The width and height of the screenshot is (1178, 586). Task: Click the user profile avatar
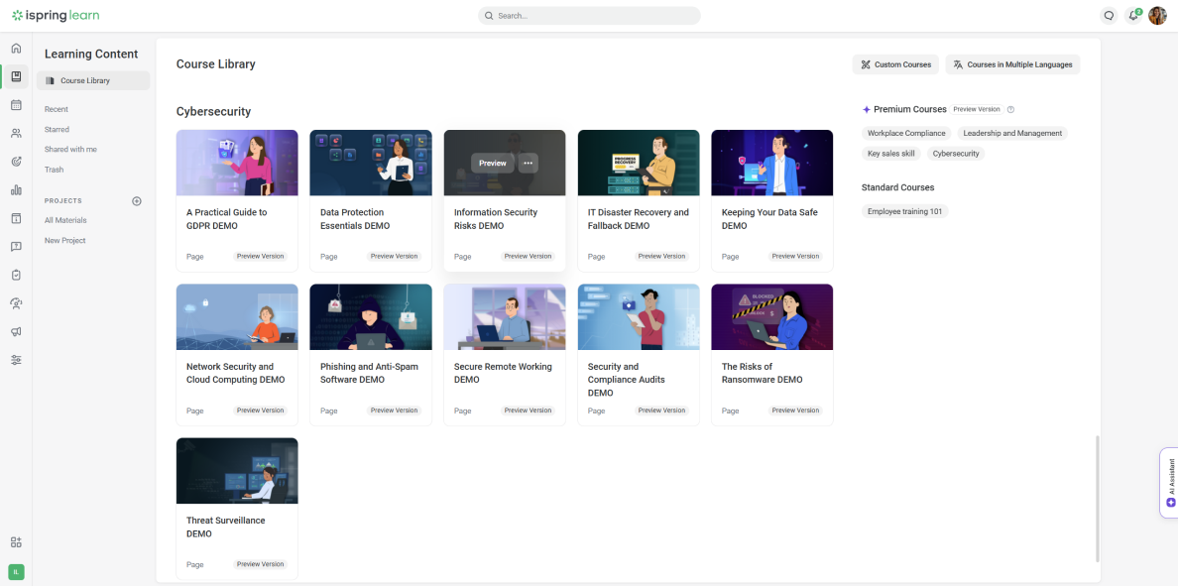(1158, 16)
